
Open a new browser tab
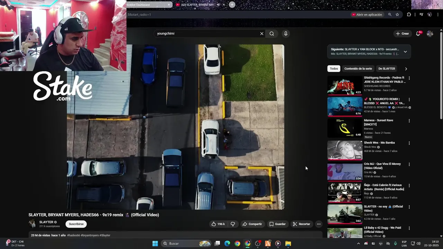pyautogui.click(x=232, y=4)
